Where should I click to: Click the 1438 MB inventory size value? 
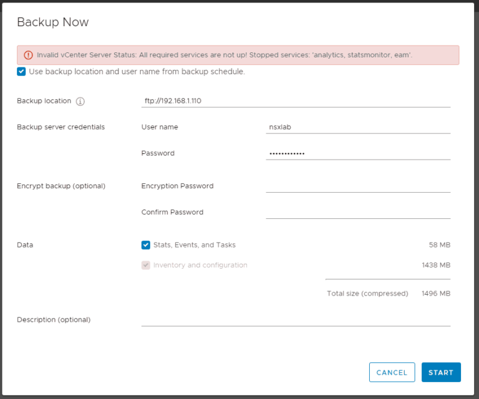(x=436, y=265)
